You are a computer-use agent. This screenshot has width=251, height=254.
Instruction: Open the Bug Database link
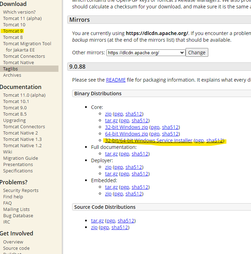point(18,216)
